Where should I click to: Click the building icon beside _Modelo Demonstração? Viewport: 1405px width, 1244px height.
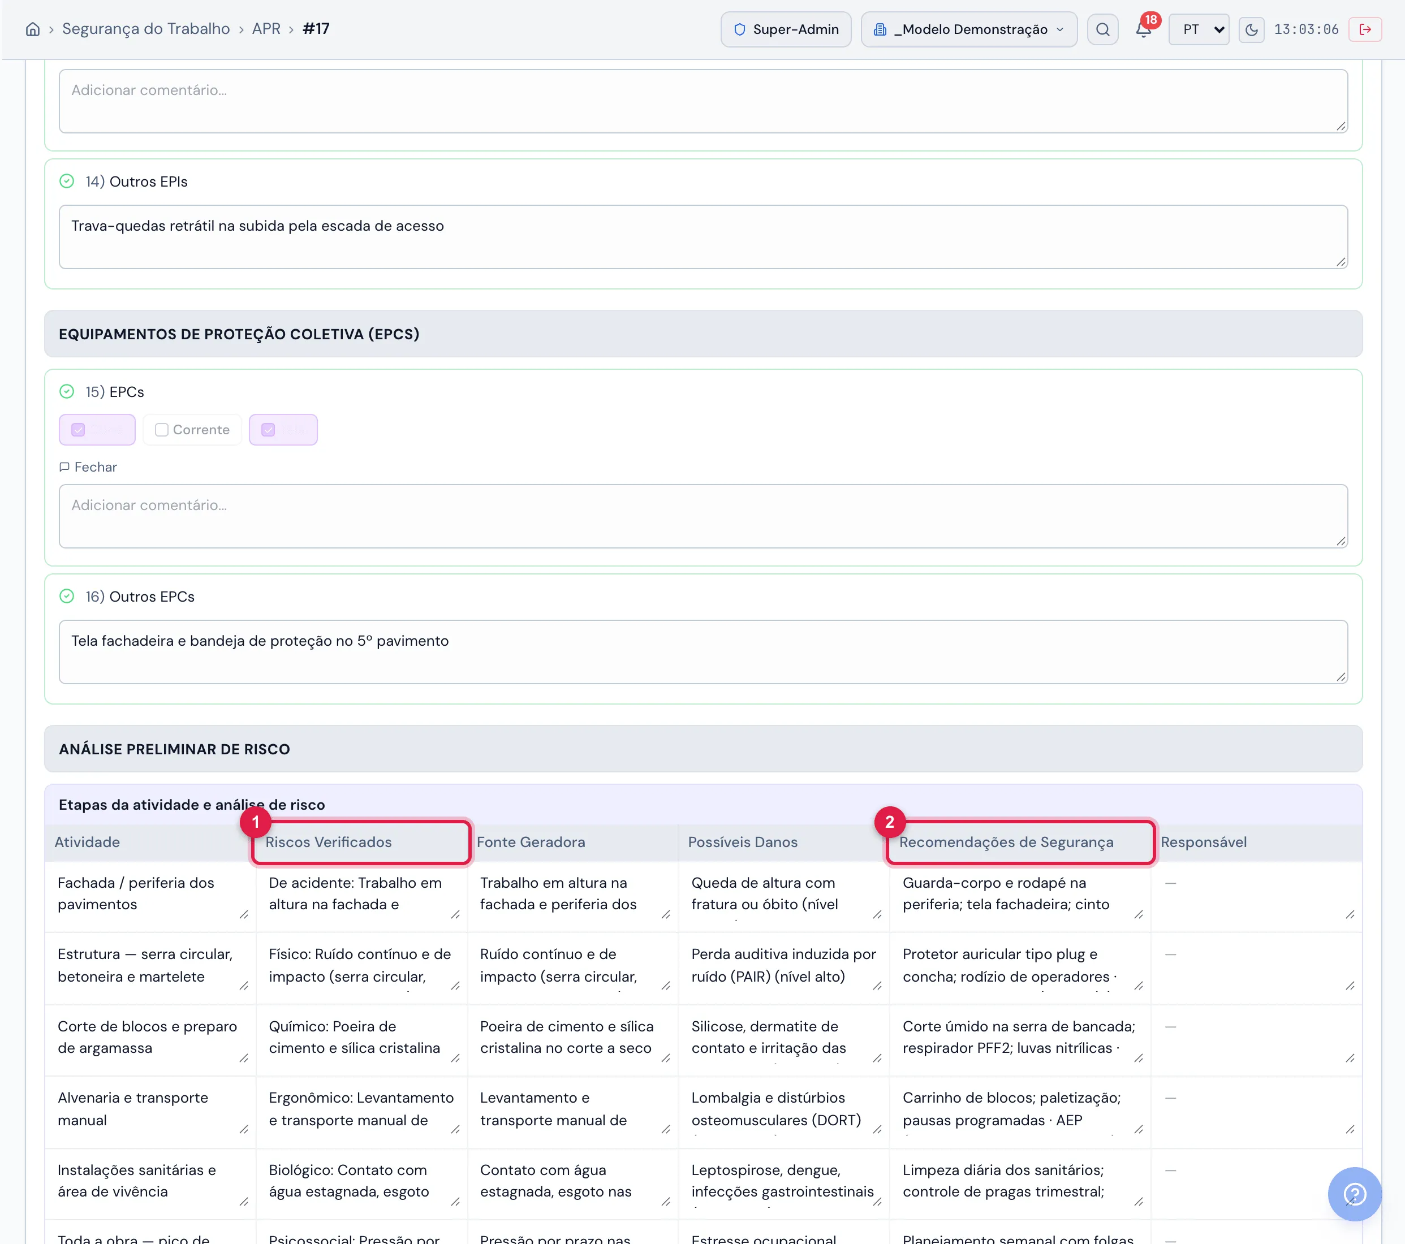coord(880,29)
